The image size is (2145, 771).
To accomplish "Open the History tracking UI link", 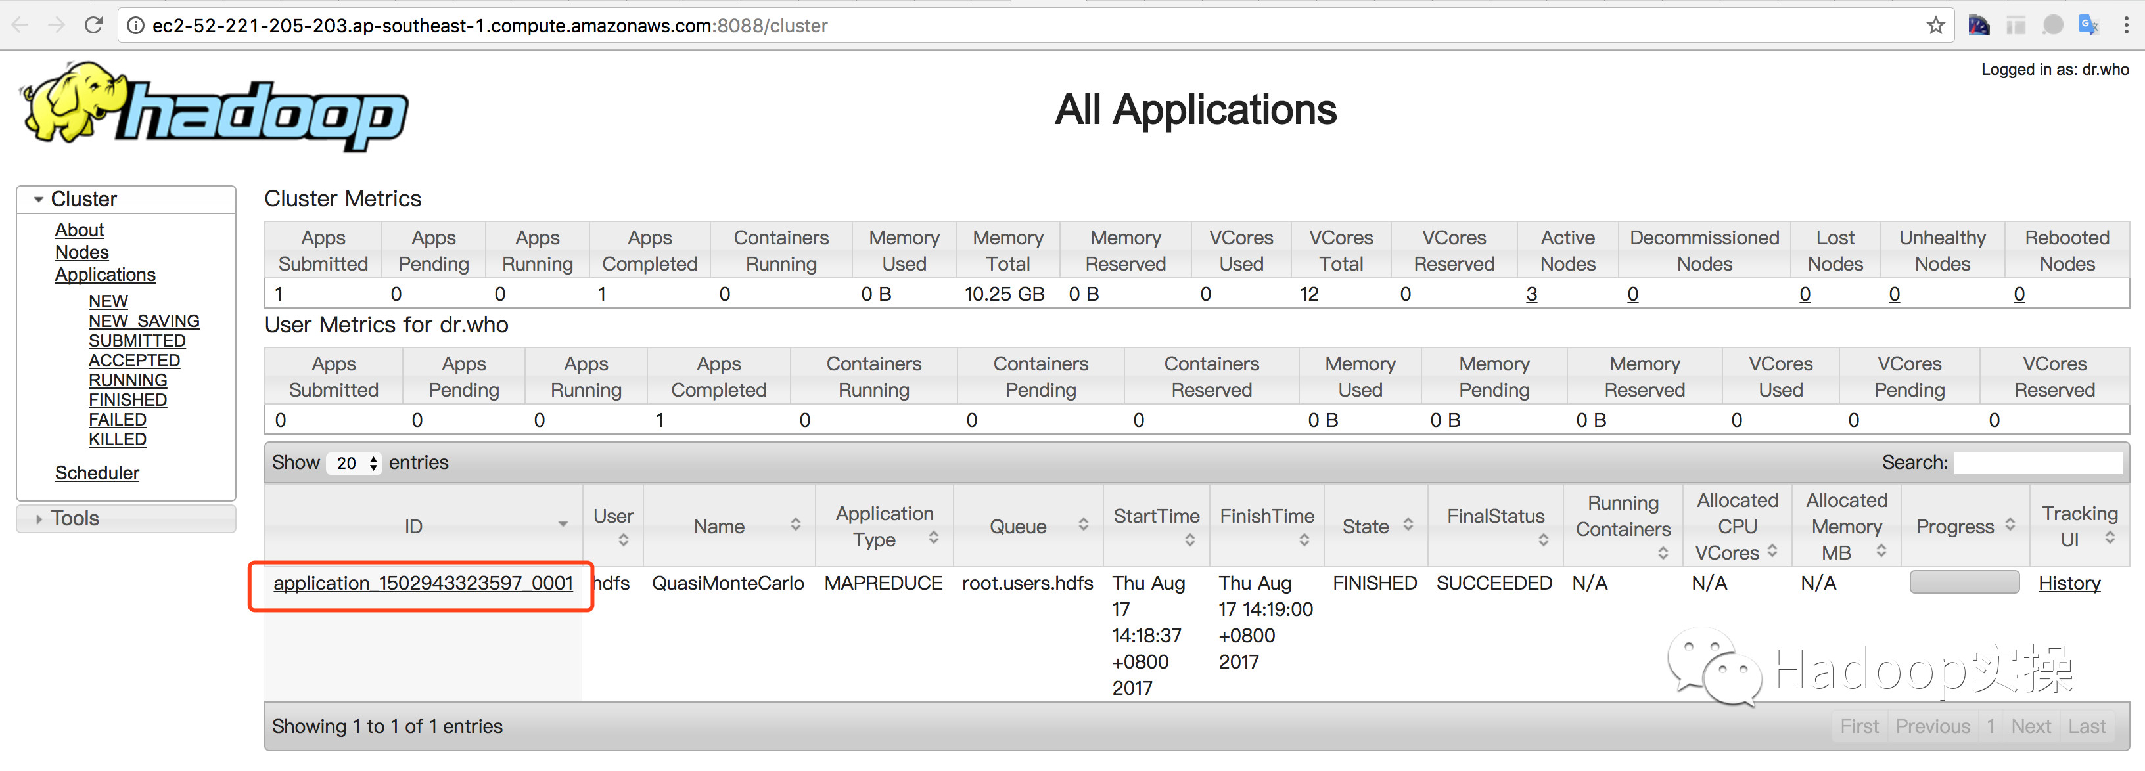I will (x=2069, y=583).
